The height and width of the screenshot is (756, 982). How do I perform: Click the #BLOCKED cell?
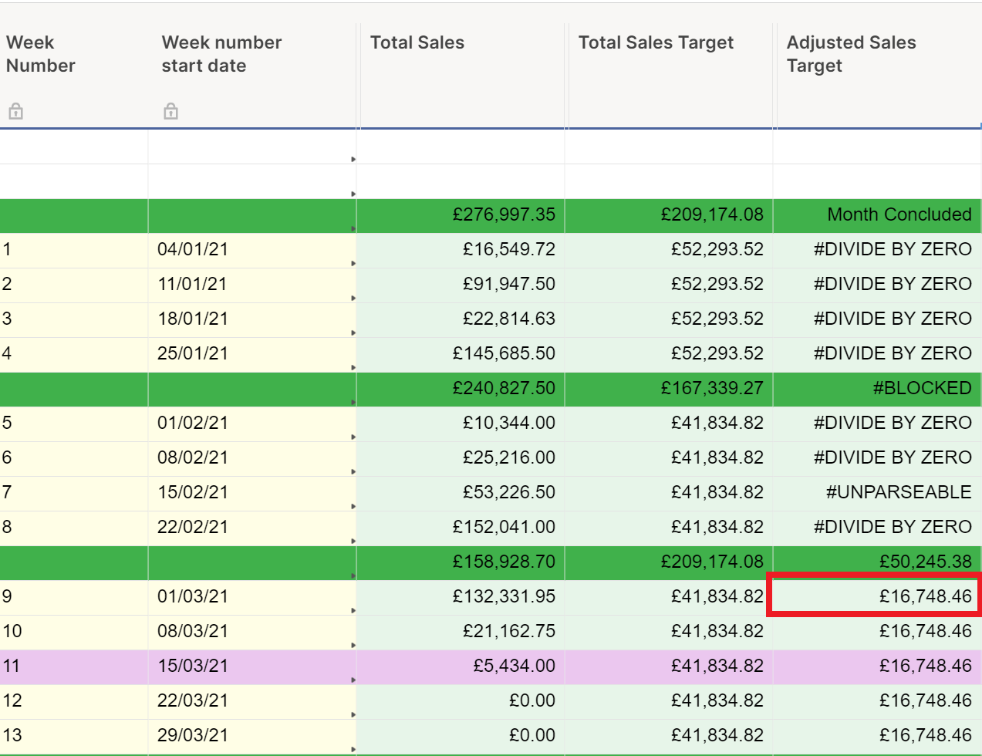coord(878,389)
